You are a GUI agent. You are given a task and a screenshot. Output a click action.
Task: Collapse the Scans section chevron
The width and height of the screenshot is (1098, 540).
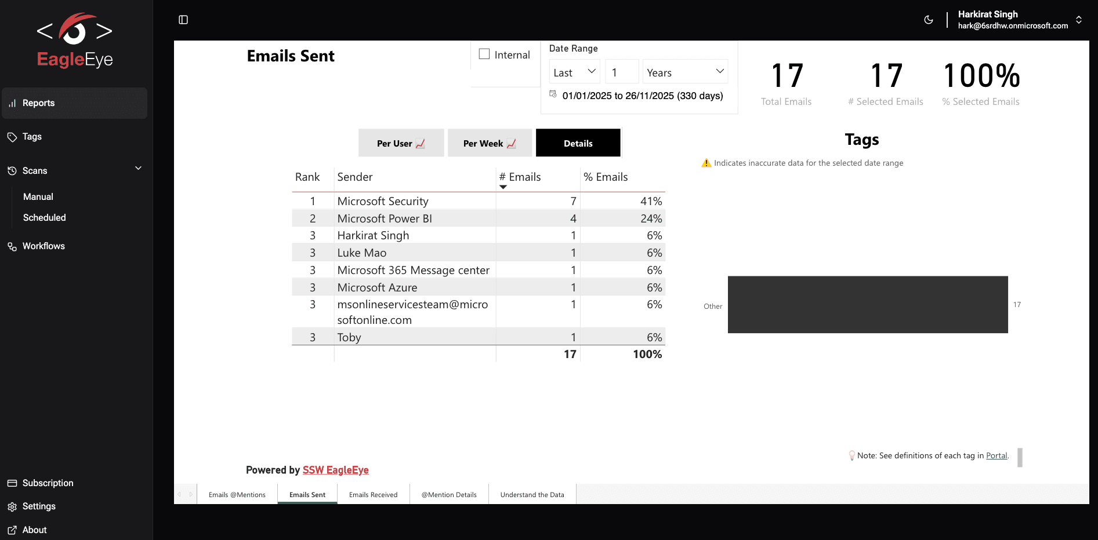[138, 168]
